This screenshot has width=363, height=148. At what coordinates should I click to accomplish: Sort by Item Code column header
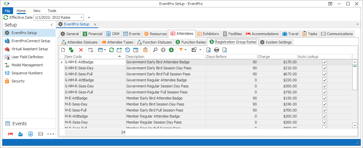(95, 57)
